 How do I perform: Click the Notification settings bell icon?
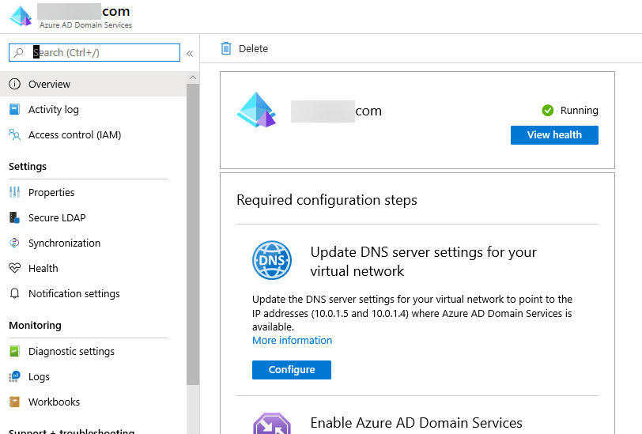[14, 294]
